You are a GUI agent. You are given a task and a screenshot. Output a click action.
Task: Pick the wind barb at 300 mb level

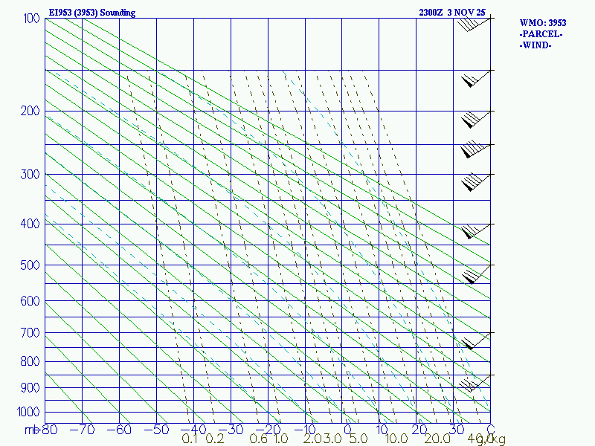coord(476,182)
